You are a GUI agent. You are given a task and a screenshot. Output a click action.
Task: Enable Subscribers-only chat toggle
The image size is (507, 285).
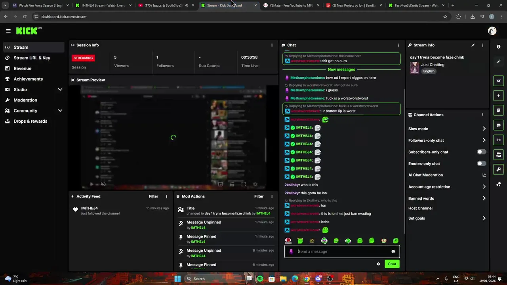(x=481, y=152)
